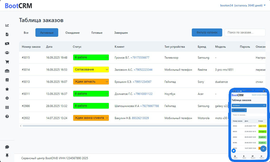Screen dimensions: 270x162
Task: Open the clients group icon in sidebar
Action: (x=7, y=53)
